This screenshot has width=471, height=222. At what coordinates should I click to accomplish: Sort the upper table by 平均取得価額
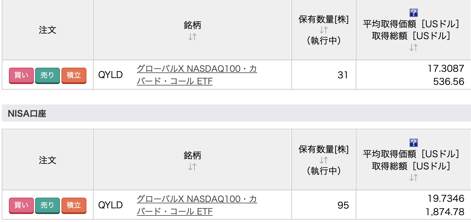tap(413, 47)
